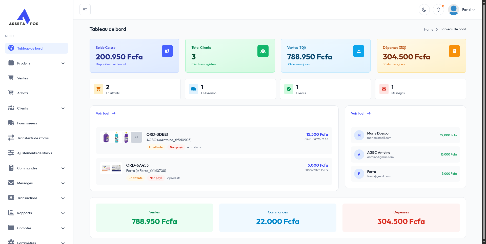Select the Ventes shopping cart icon
Screen dimensions: 486x244
pos(11,78)
